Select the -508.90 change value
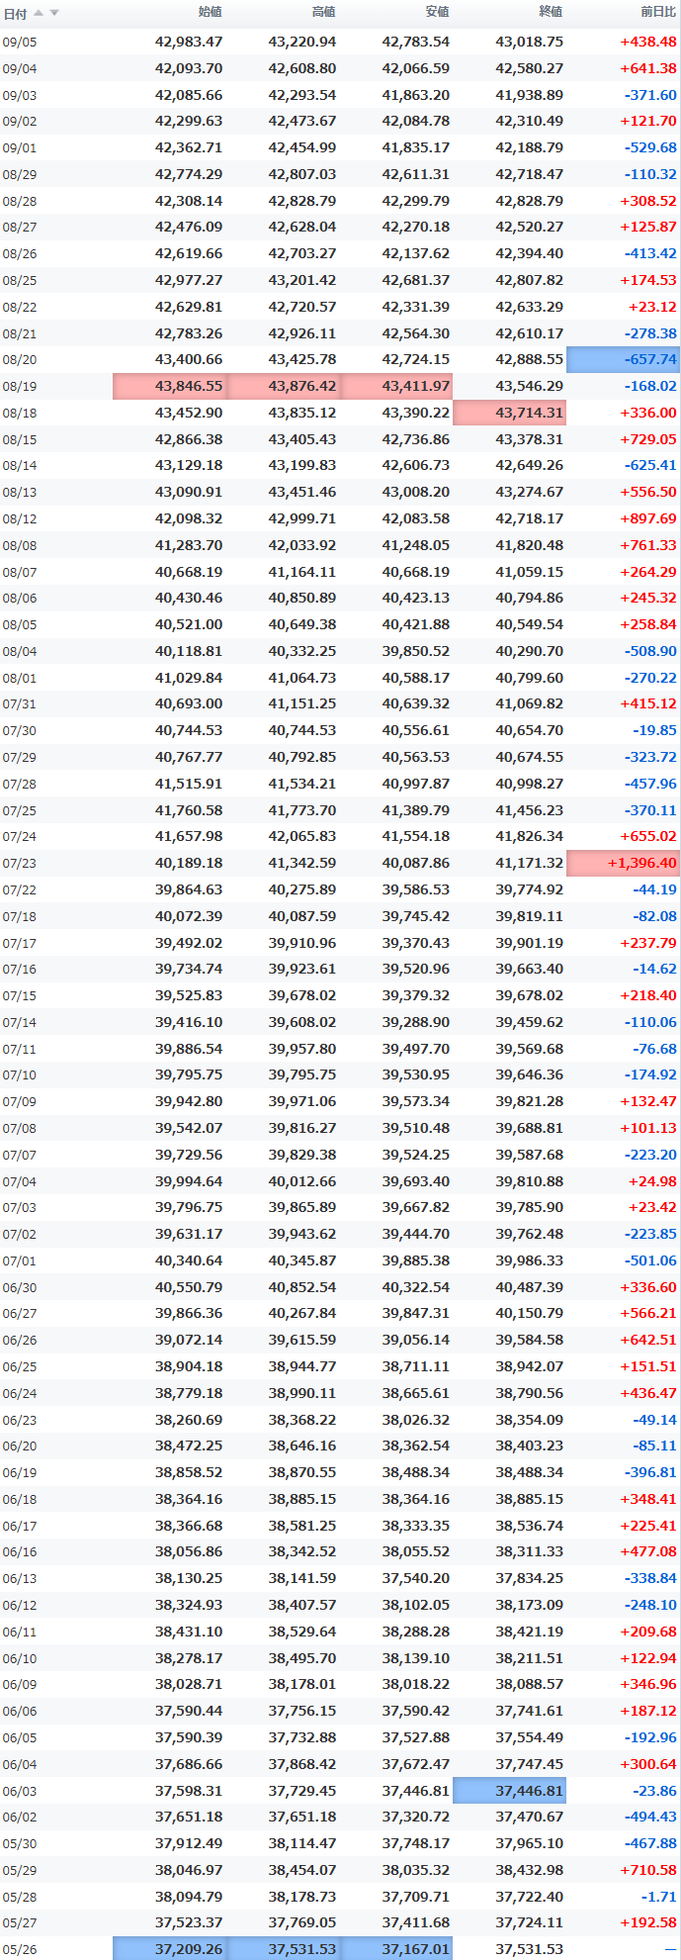 click(x=650, y=652)
